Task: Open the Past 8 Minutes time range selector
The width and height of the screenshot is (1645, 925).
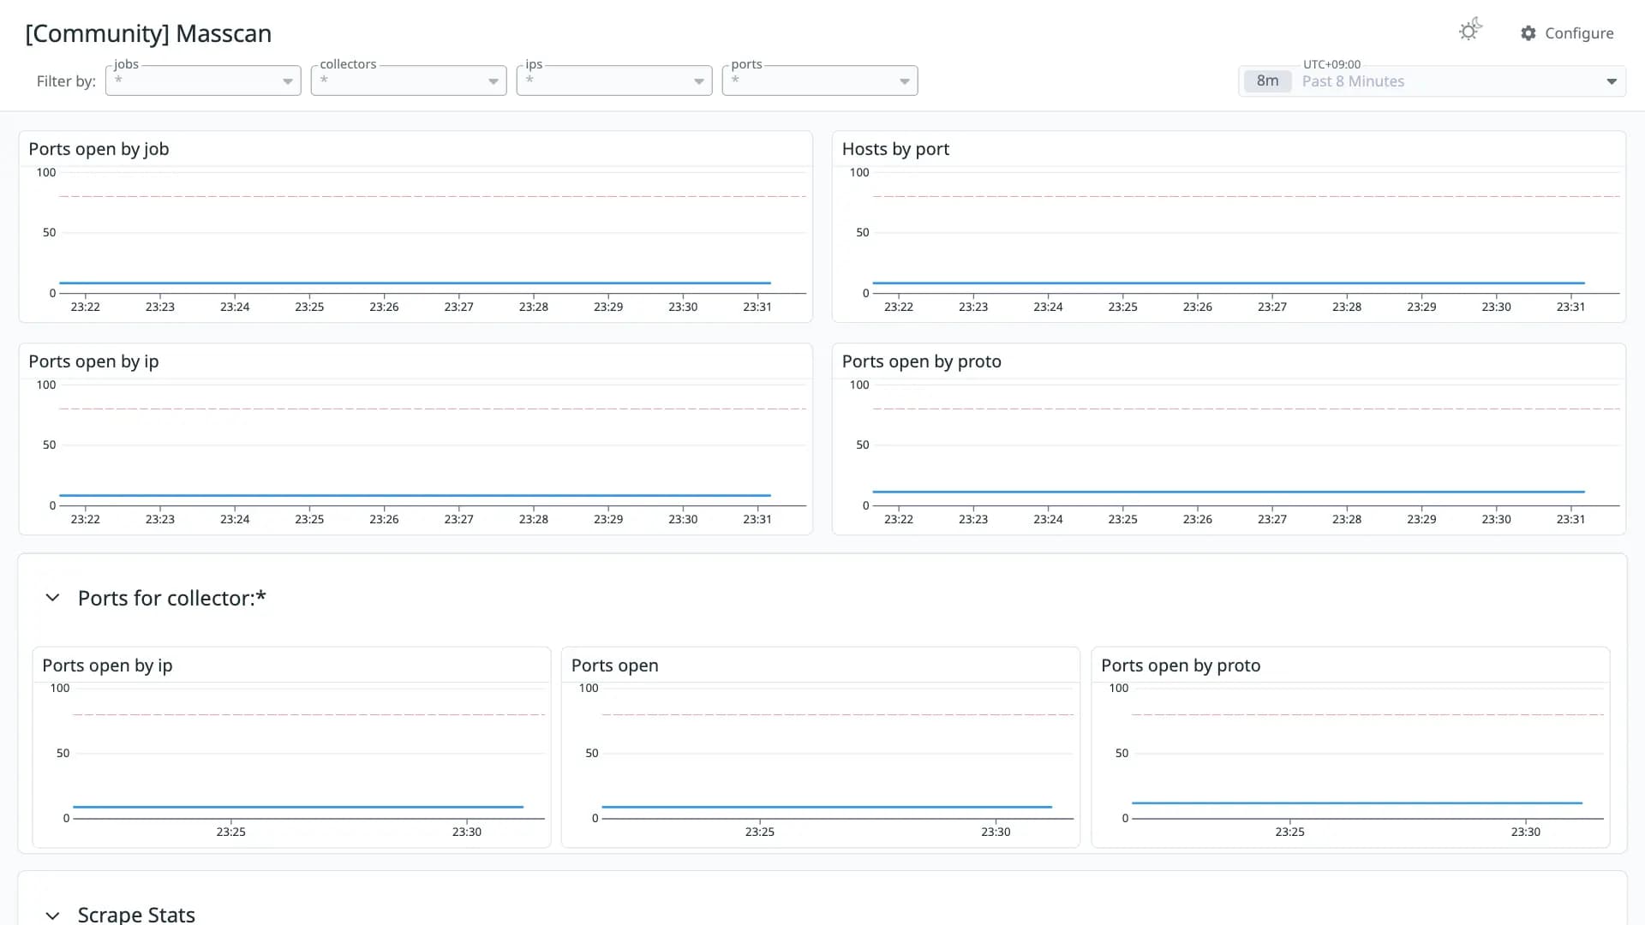Action: coord(1433,81)
